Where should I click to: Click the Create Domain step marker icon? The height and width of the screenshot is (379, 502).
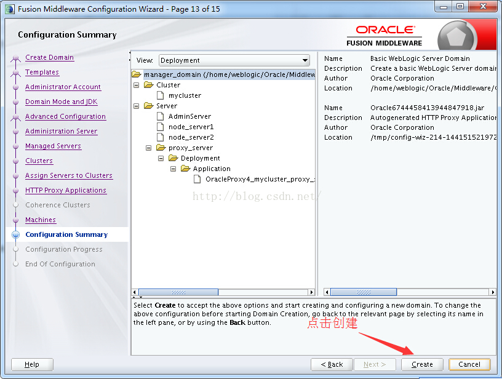point(16,58)
